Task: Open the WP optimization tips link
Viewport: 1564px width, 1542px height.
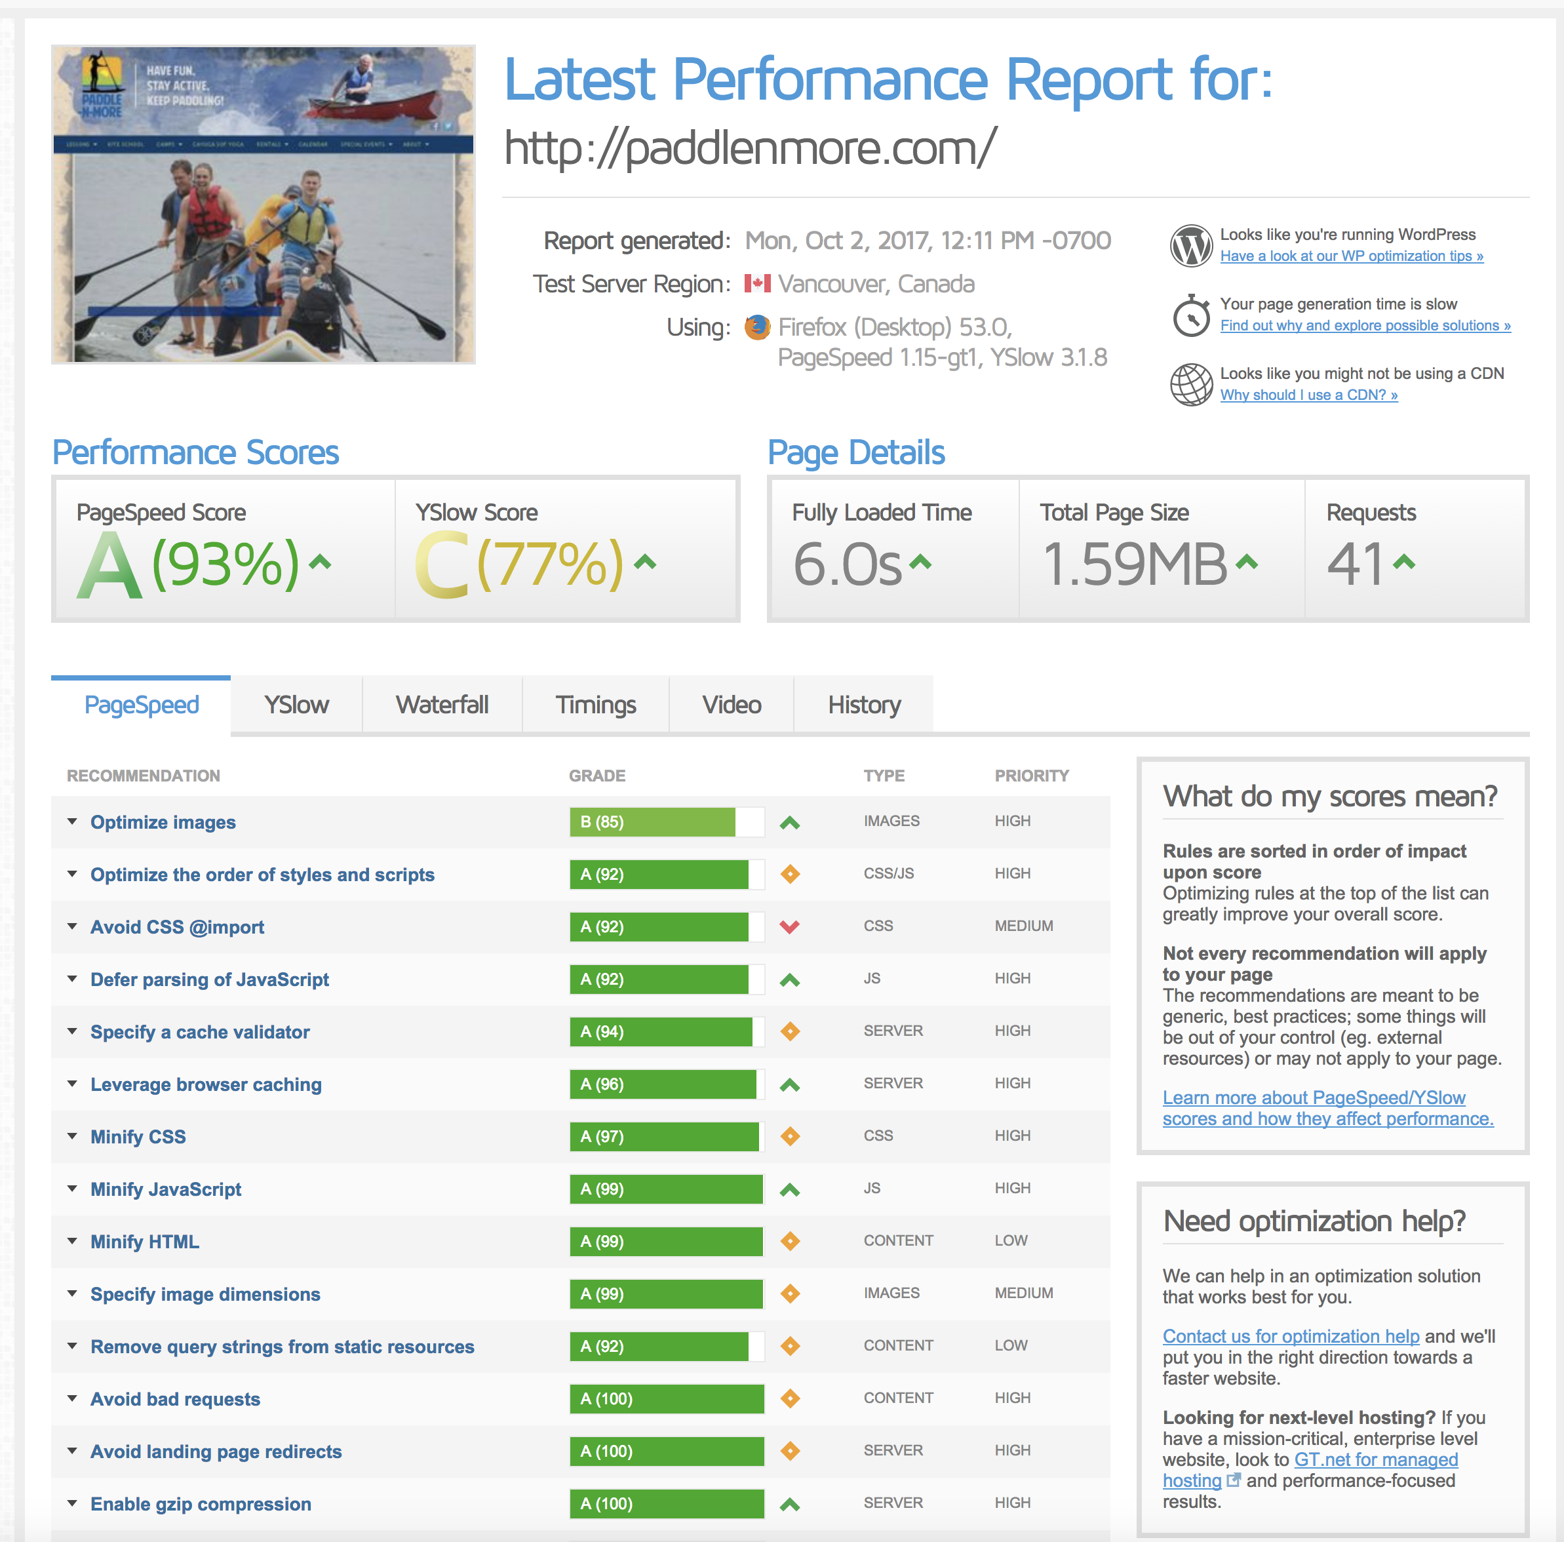Action: point(1351,256)
